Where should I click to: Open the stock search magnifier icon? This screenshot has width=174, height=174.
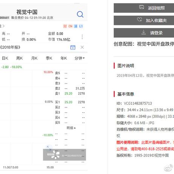(x=80, y=14)
